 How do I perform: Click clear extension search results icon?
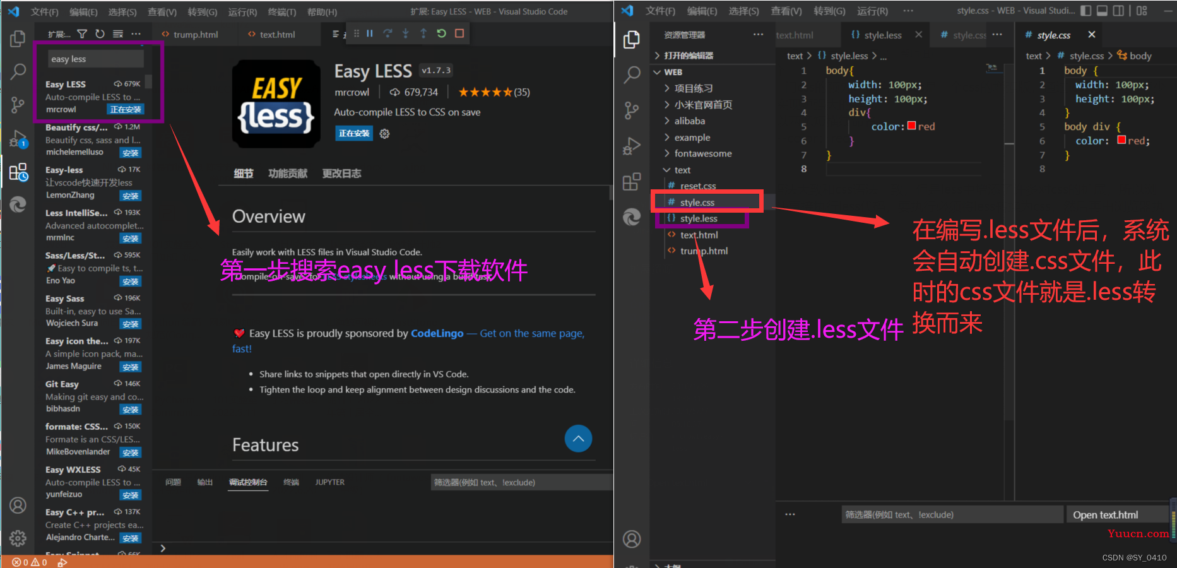coord(118,33)
